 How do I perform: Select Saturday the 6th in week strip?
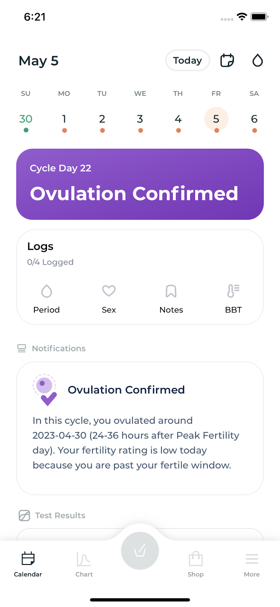pos(254,119)
